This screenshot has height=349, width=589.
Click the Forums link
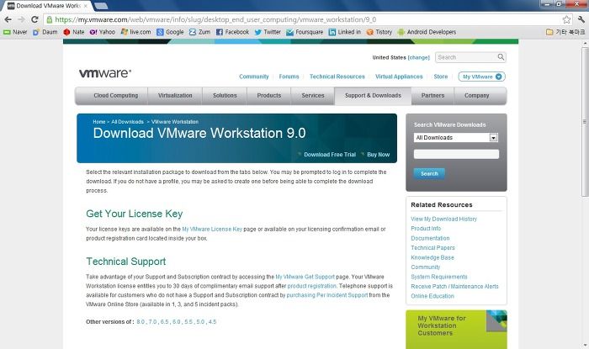click(289, 77)
